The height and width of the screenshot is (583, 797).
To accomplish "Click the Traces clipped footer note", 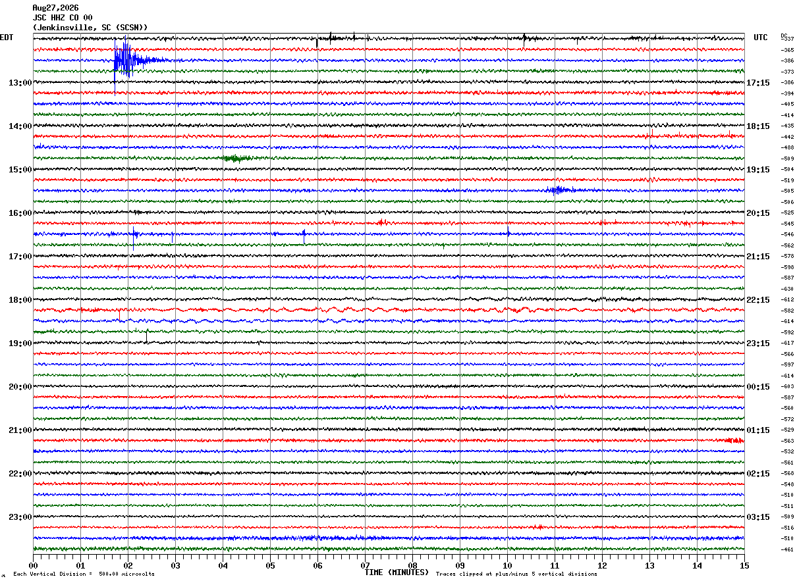I will pos(516,574).
